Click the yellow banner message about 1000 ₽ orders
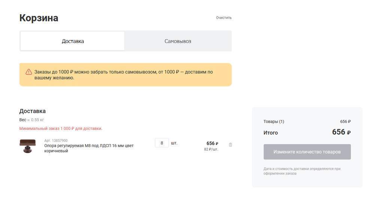This screenshot has width=382, height=204. (124, 75)
